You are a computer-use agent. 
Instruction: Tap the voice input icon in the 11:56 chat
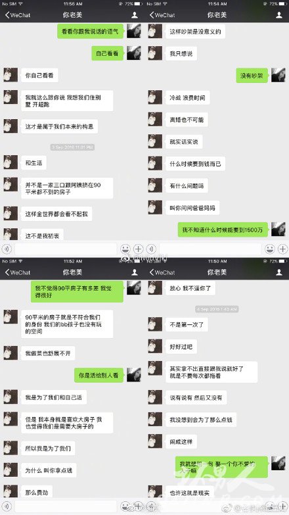[x=7, y=249]
